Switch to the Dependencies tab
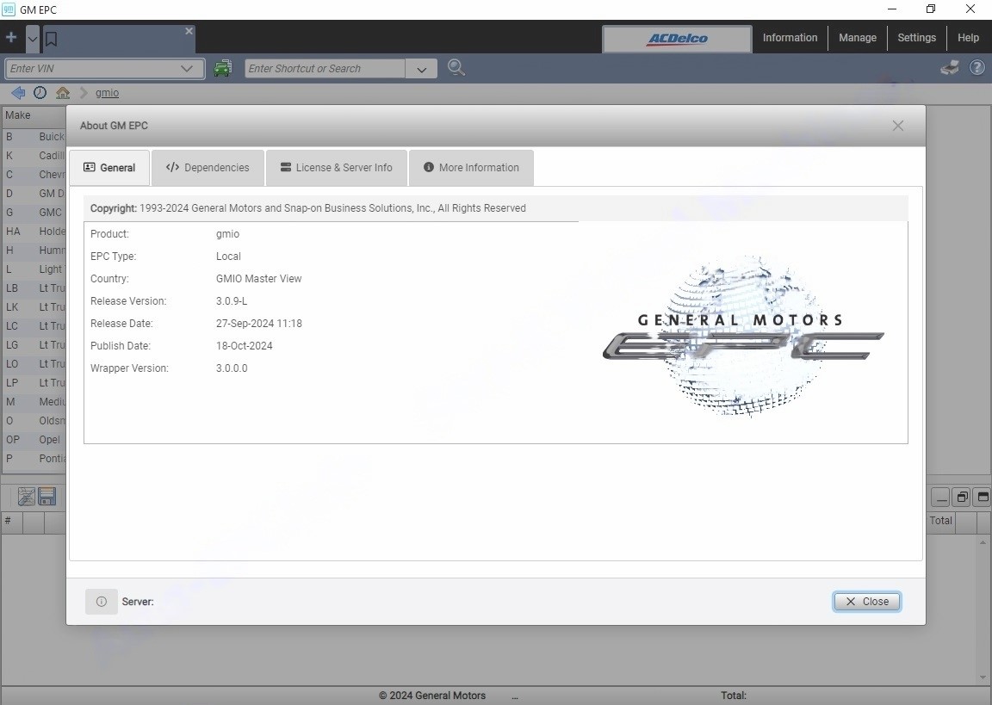Image resolution: width=992 pixels, height=705 pixels. point(208,167)
